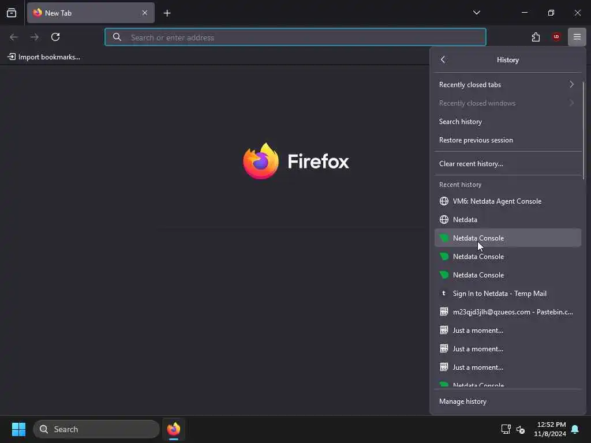Screen dimensions: 591x443
Task: Open the Windows Start menu
Action: click(18, 429)
